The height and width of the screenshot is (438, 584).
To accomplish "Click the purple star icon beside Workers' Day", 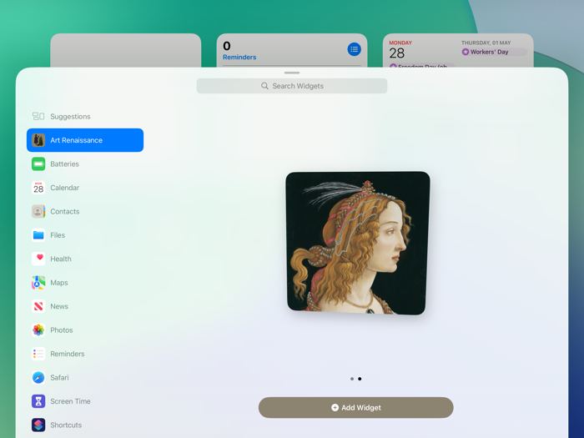I will [x=466, y=52].
